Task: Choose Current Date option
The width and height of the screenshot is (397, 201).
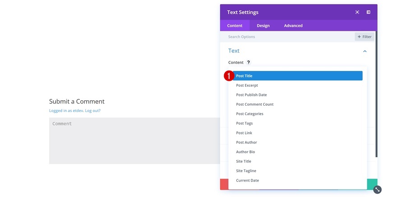Action: [247, 180]
